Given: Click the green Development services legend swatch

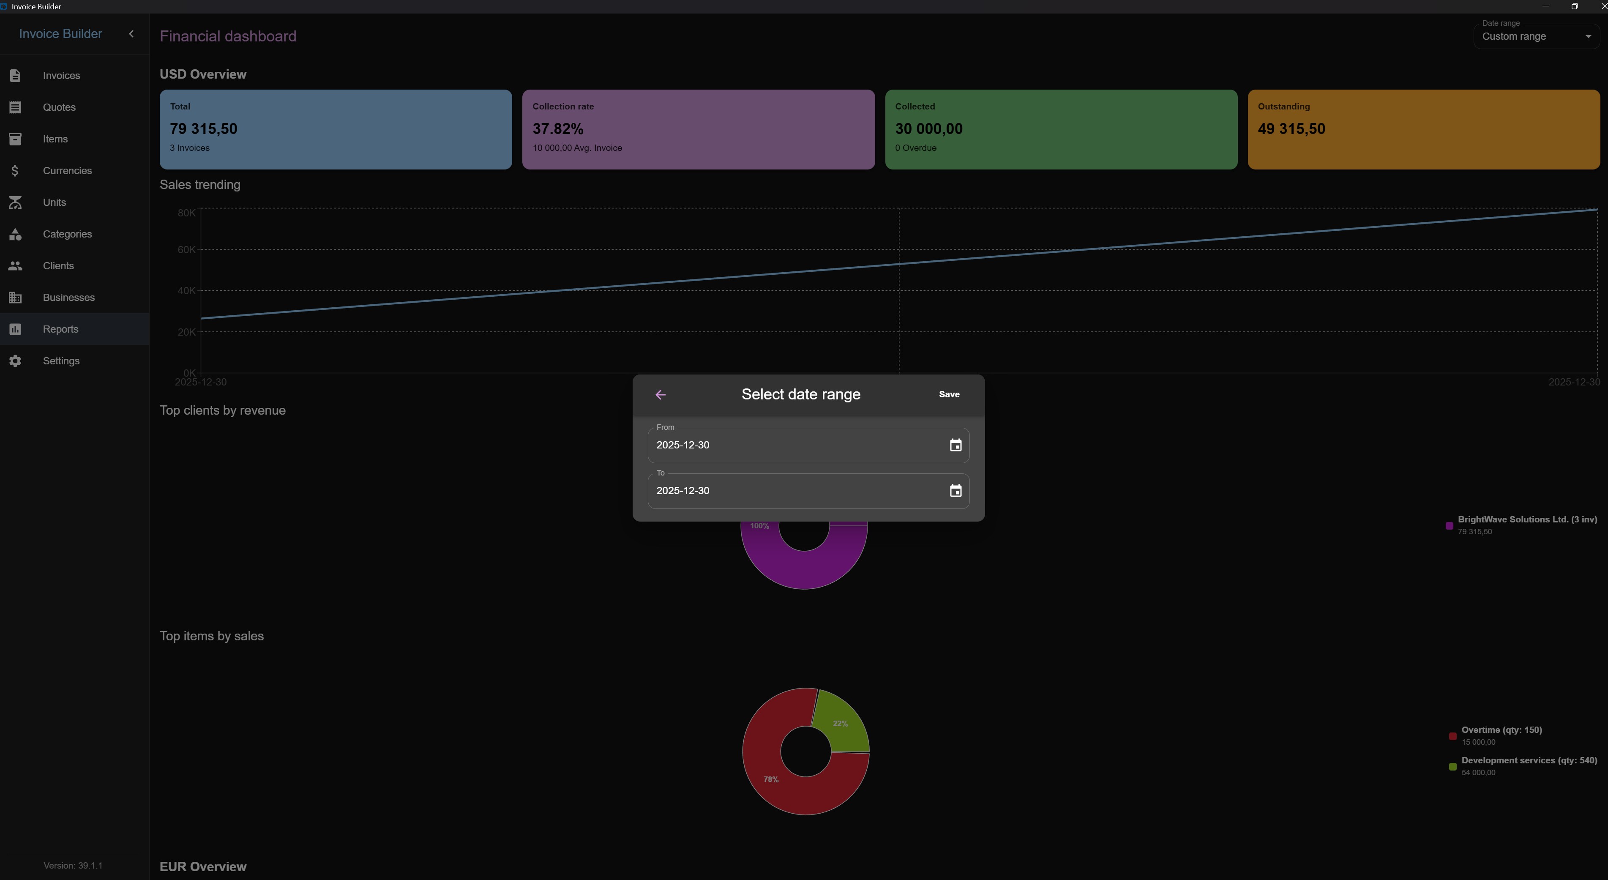Looking at the screenshot, I should coord(1452,766).
